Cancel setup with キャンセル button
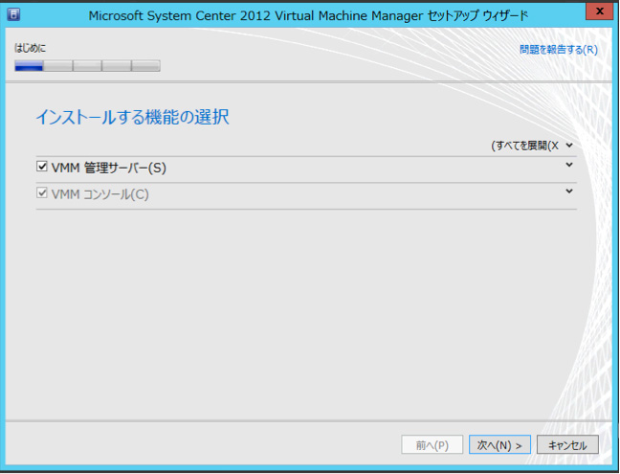 (x=567, y=445)
